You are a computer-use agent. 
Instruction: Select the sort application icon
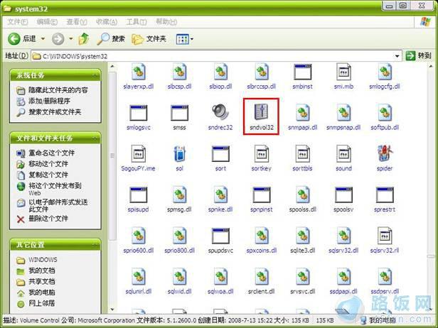click(x=220, y=153)
